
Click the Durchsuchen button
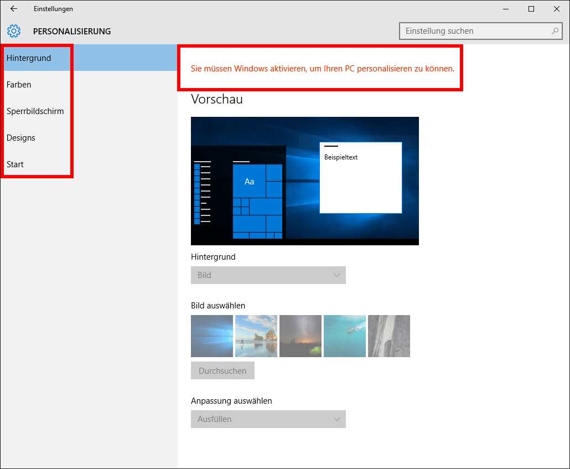pyautogui.click(x=222, y=371)
